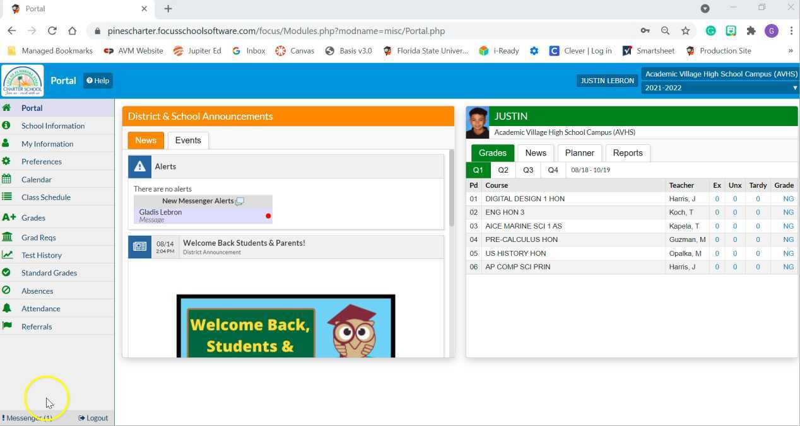Open Grades using the A+ icon
800x426 pixels.
pos(8,217)
